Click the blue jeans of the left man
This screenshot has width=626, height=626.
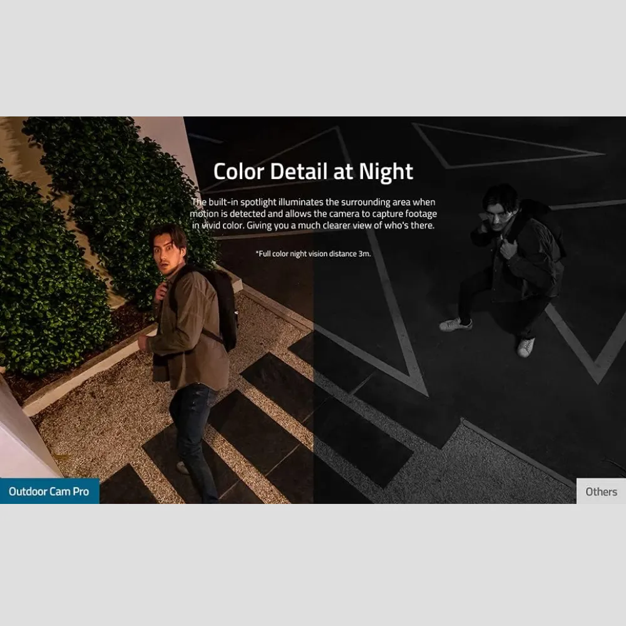pyautogui.click(x=191, y=426)
